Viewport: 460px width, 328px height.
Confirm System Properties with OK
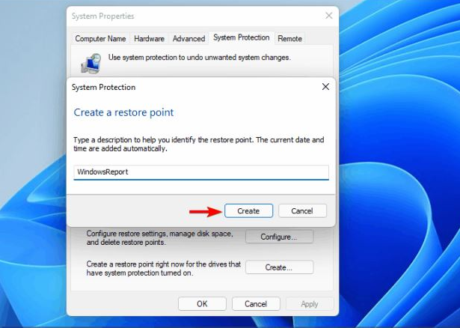[202, 304]
